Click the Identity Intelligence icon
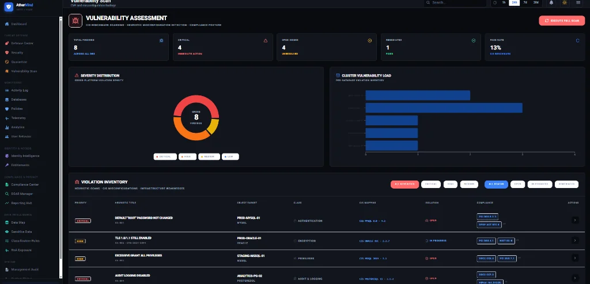590x284 pixels. [7, 156]
